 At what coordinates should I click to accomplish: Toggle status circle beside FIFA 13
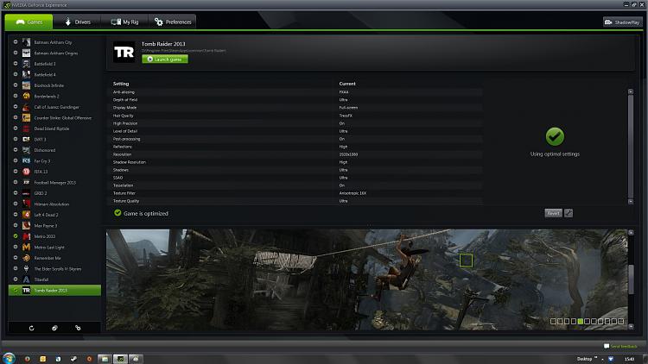(x=16, y=172)
